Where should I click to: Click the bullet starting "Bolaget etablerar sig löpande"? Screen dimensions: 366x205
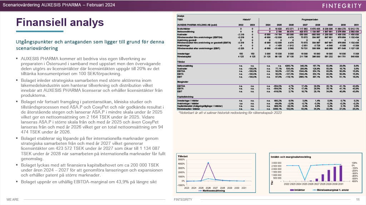coord(93,148)
